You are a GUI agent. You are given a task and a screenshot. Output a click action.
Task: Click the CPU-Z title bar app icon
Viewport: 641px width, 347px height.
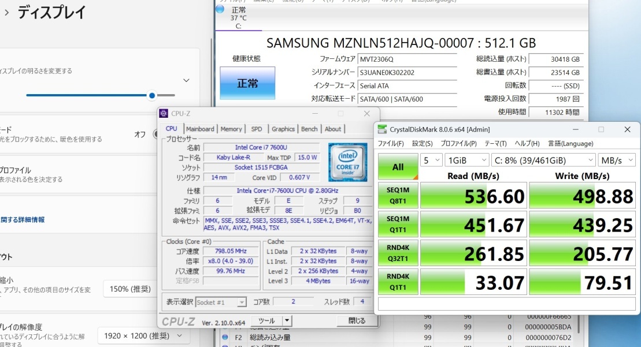164,113
